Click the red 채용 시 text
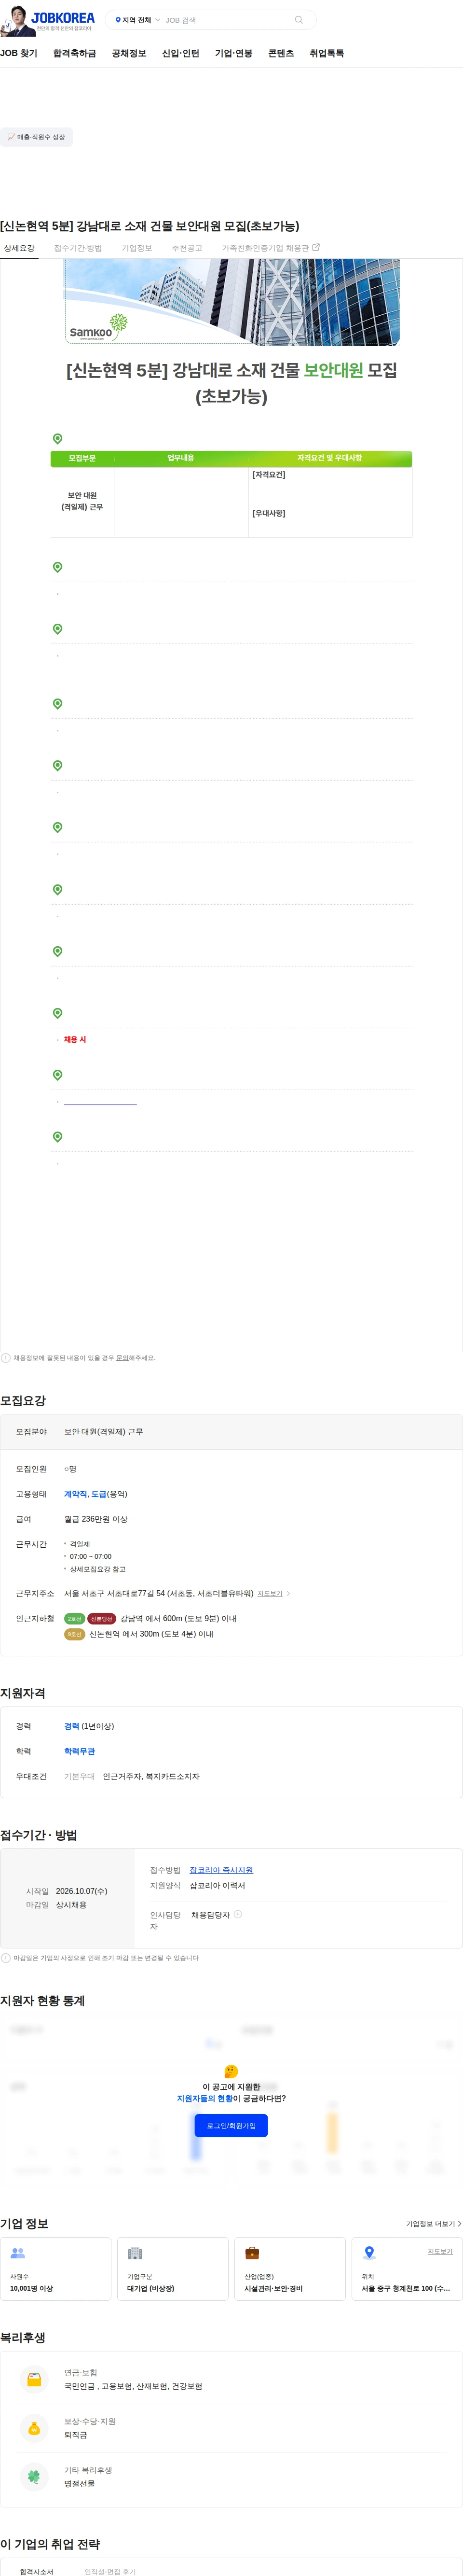463x2576 pixels. pos(75,1040)
